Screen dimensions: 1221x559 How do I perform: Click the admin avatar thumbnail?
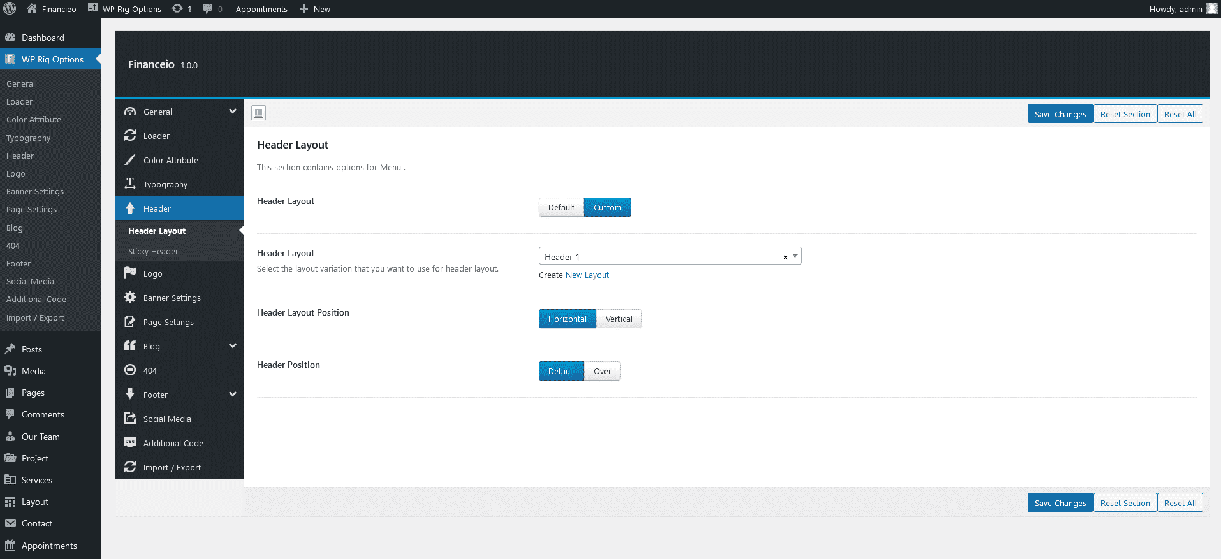pyautogui.click(x=1212, y=9)
